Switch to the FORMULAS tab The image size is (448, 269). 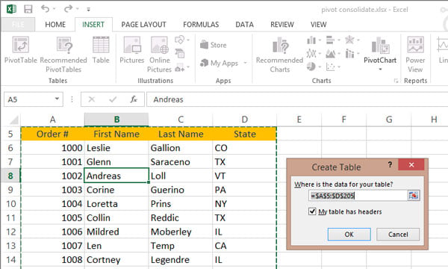201,25
